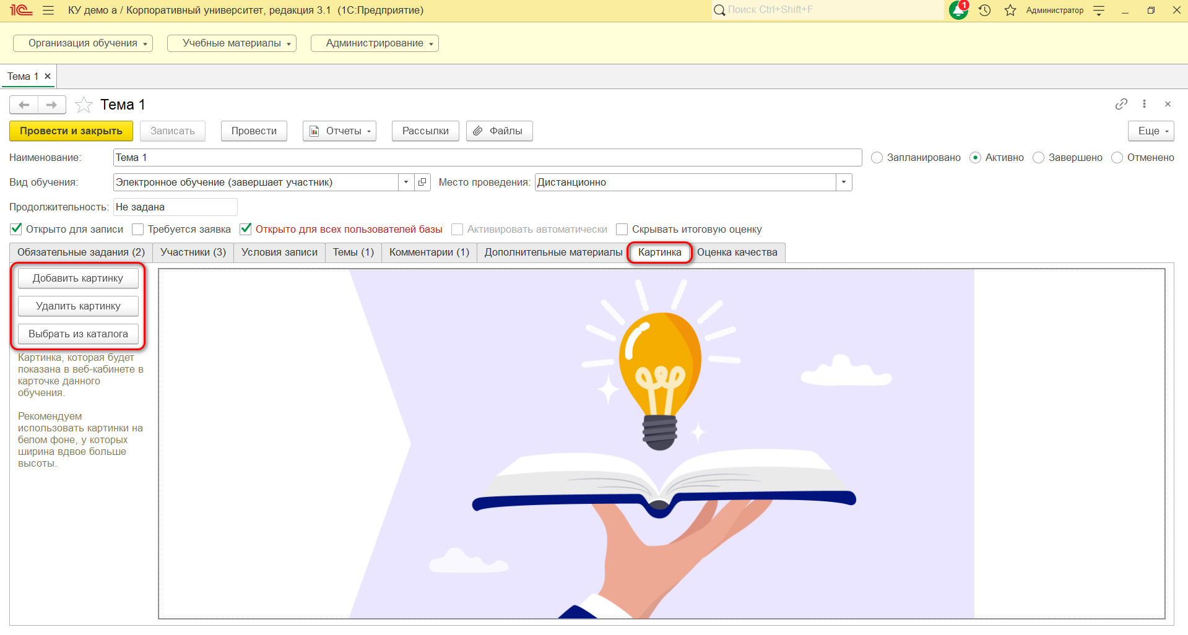Switch to the Участники (3) tab
1188x635 pixels.
click(x=193, y=253)
